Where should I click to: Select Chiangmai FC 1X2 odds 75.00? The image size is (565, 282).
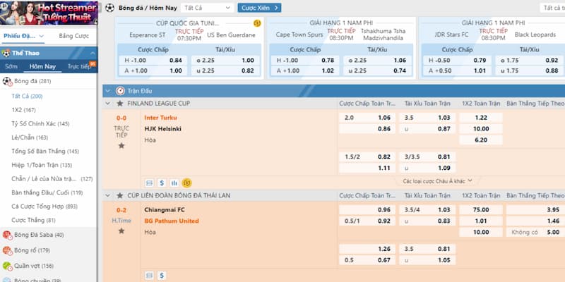pos(481,209)
